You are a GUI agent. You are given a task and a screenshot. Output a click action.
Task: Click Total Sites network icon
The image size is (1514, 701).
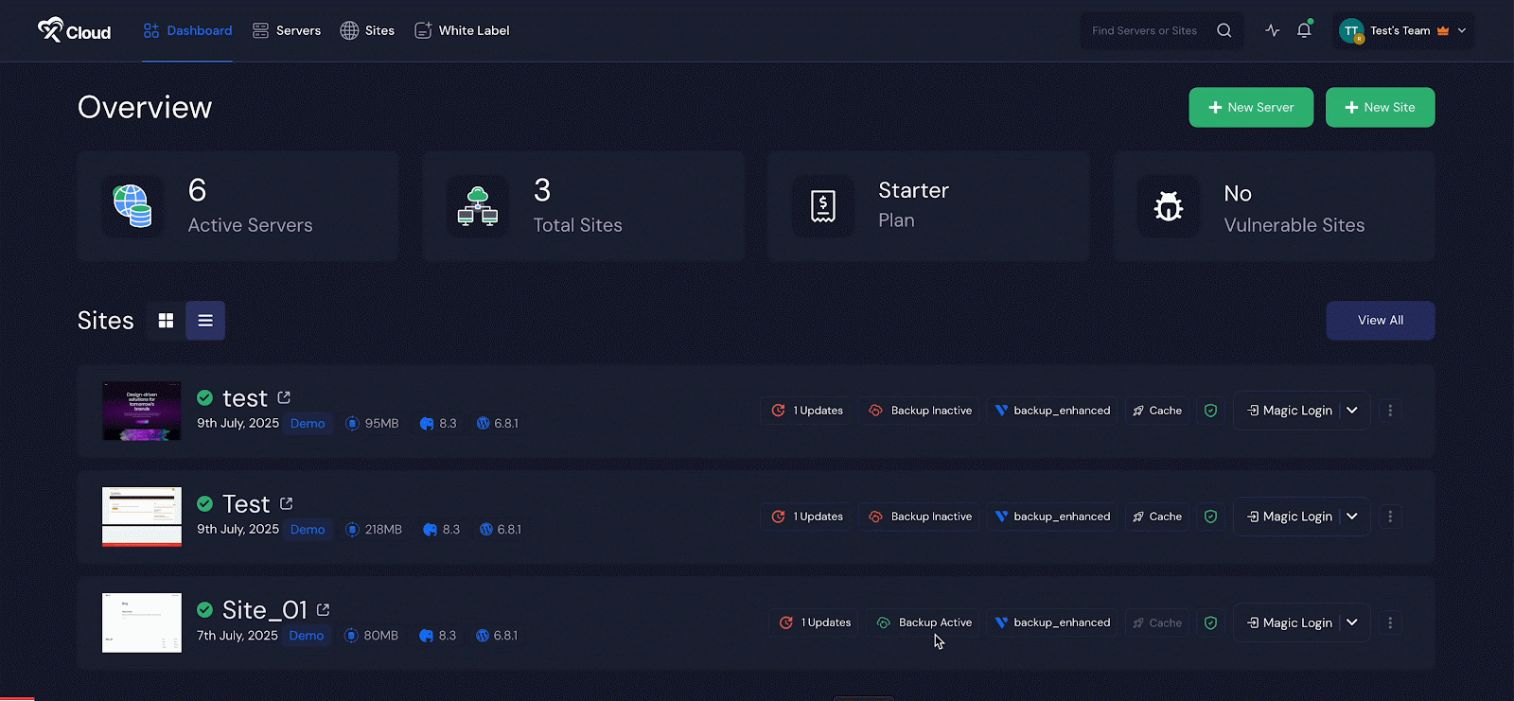[478, 206]
